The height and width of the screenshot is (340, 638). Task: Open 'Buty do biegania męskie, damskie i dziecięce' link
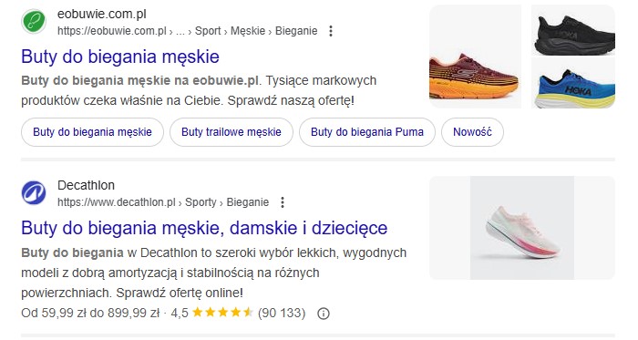[x=204, y=228]
